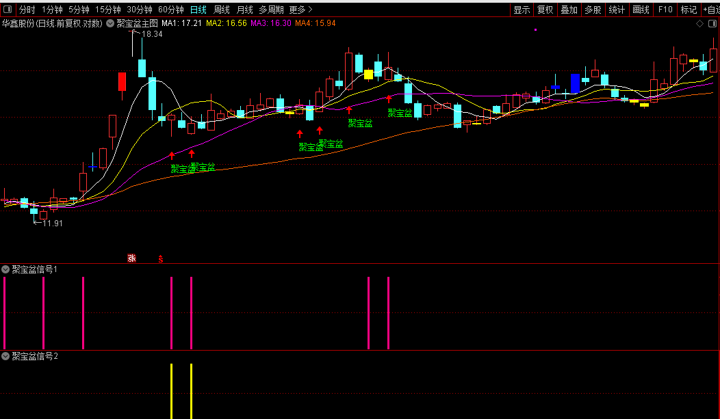The height and width of the screenshot is (419, 720).
Task: Click the 11.91 low price label
Action: point(52,224)
